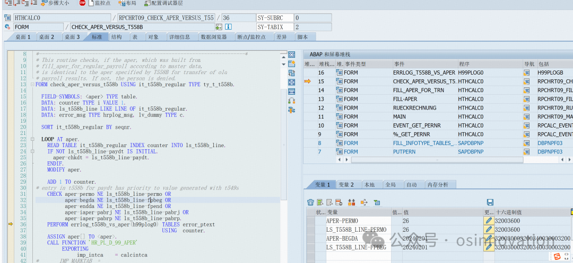
Task: Click the orange squares arrows icon in variables toolbar
Action: click(352, 202)
